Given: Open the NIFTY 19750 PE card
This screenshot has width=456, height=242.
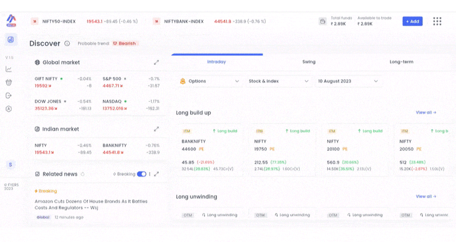Looking at the screenshot, I should click(282, 150).
